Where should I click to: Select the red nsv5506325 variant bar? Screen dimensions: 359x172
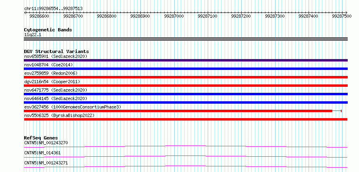point(186,119)
